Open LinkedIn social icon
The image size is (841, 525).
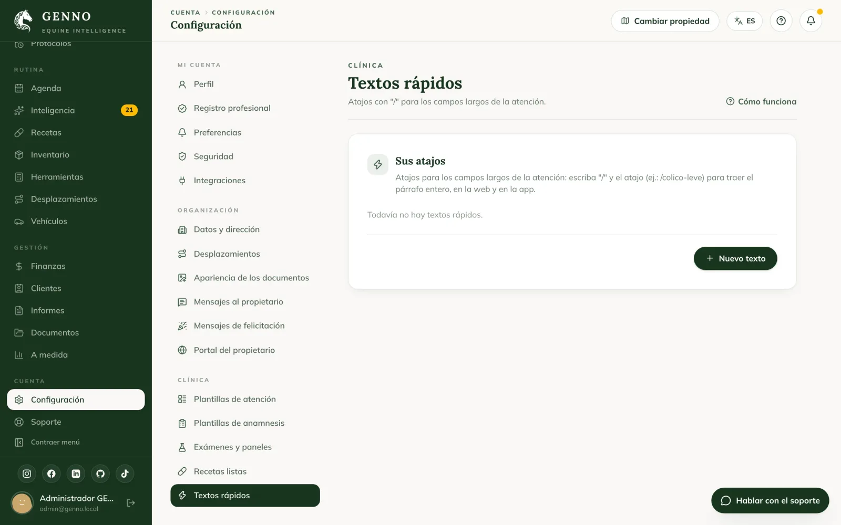click(x=76, y=474)
